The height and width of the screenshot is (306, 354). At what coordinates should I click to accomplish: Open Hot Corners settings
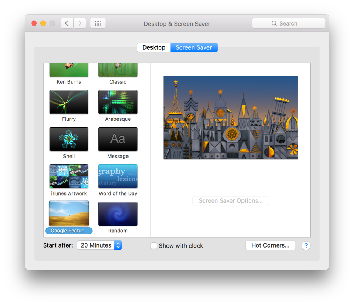pyautogui.click(x=270, y=245)
